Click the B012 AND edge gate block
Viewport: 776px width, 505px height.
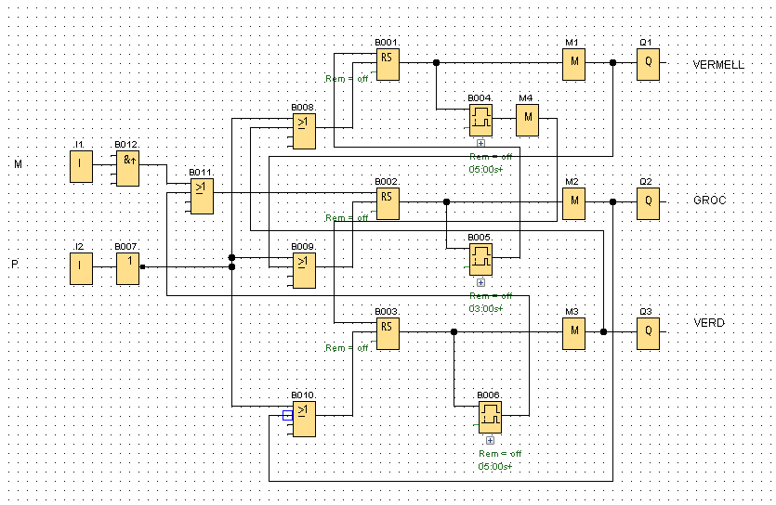[127, 168]
